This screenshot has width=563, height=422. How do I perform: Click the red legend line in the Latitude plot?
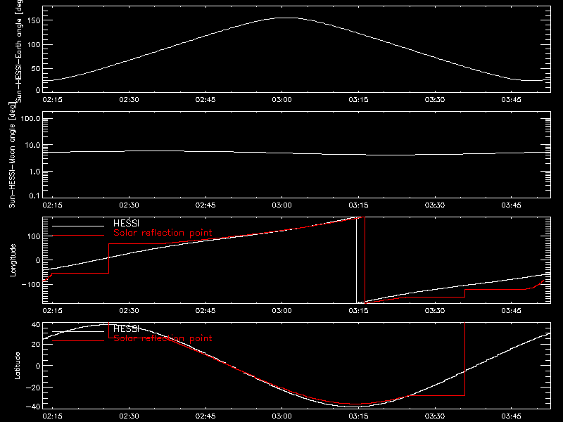coord(78,341)
